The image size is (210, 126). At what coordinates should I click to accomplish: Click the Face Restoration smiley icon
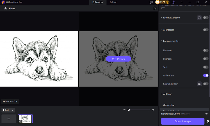[x=199, y=18]
